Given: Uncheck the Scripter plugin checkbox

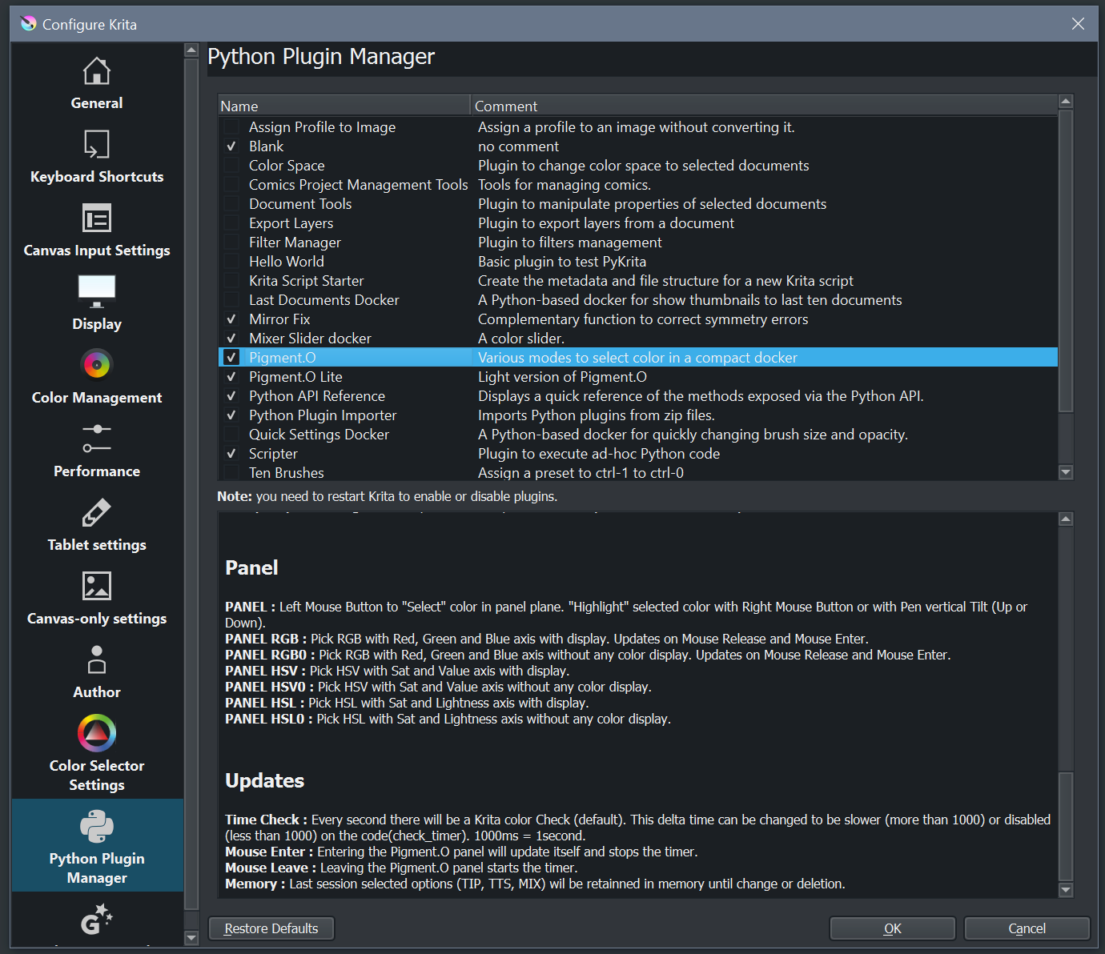Looking at the screenshot, I should click(231, 454).
